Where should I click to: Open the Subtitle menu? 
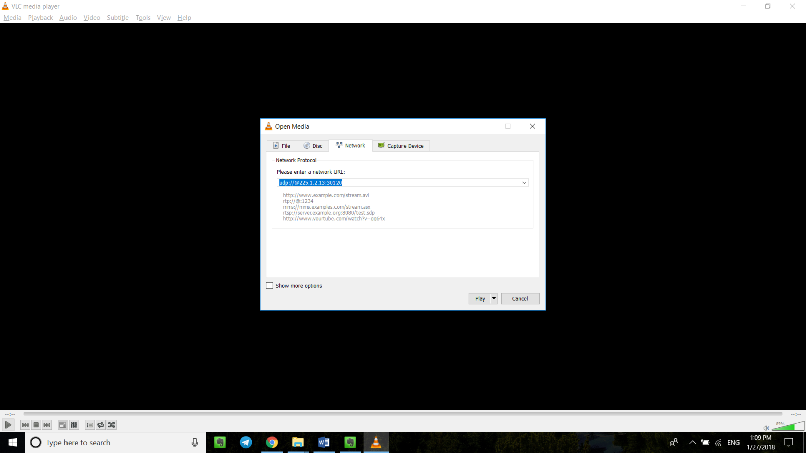[x=118, y=18]
